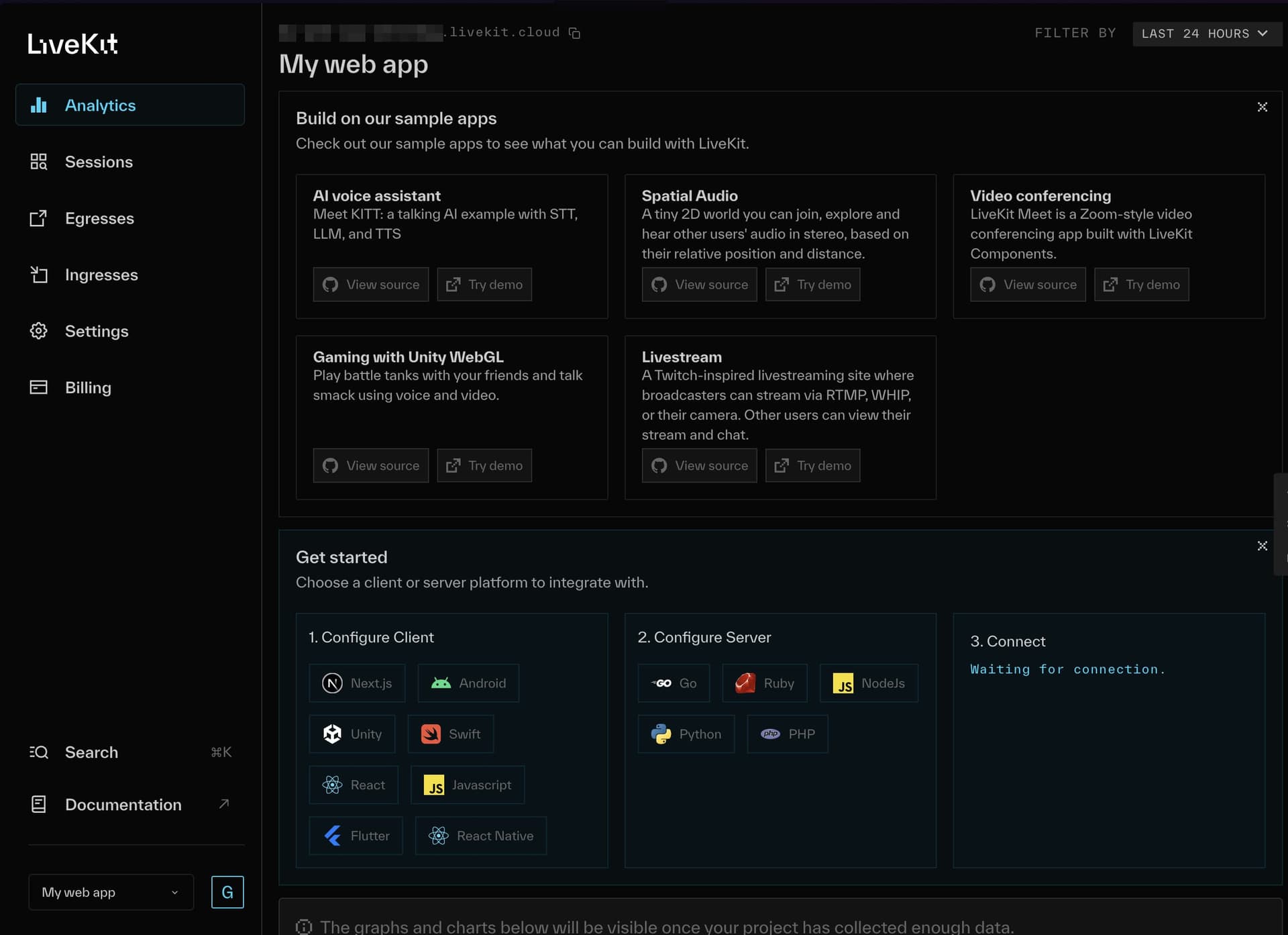1288x935 pixels.
Task: Select Python as server platform
Action: tap(686, 734)
